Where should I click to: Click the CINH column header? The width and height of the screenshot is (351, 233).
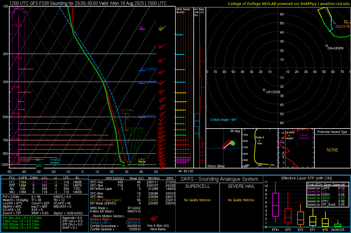34,178
